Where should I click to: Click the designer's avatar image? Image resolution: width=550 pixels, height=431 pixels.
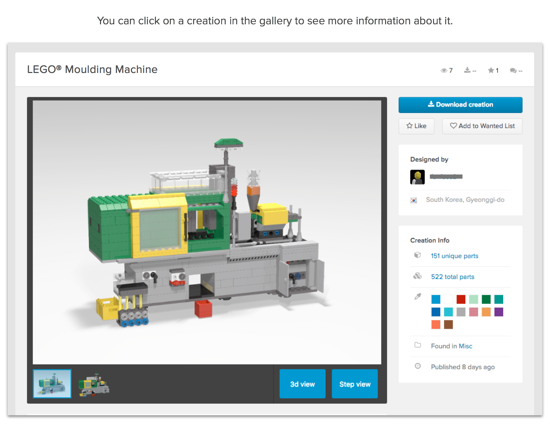417,177
